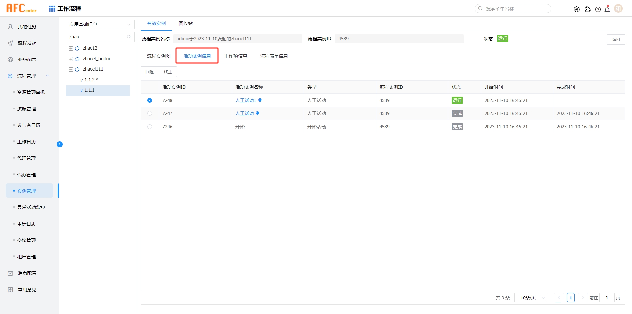Select the 回收站 option next to 有效实例
Image resolution: width=632 pixels, height=314 pixels.
point(186,23)
